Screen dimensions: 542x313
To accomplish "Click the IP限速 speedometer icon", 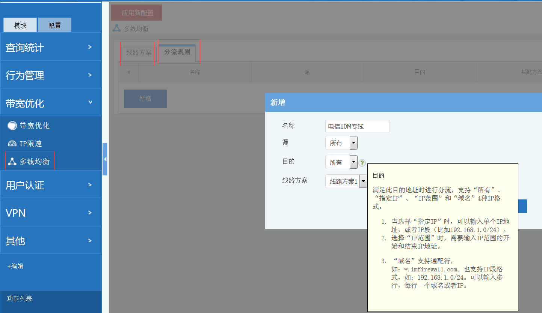I will (12, 144).
